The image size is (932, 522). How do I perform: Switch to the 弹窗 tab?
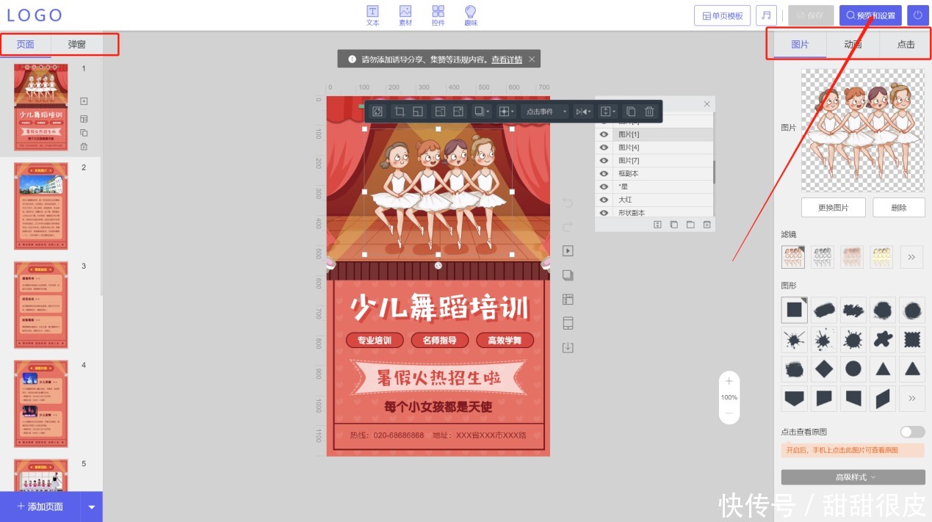(76, 44)
